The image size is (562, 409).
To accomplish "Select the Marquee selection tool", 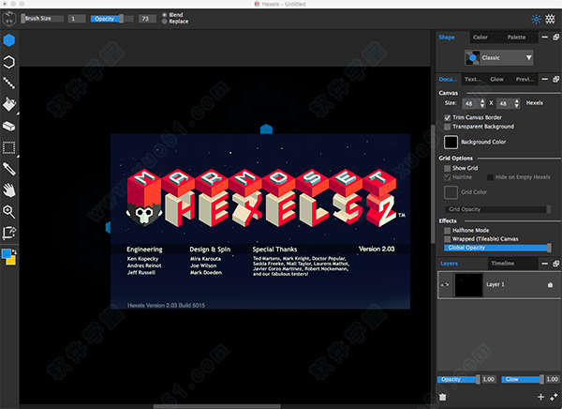I will pyautogui.click(x=9, y=147).
